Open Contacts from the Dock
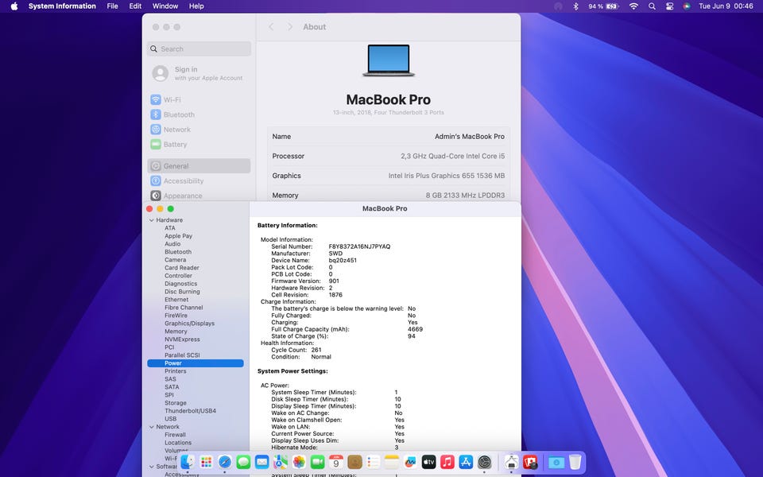The width and height of the screenshot is (763, 477). tap(354, 462)
